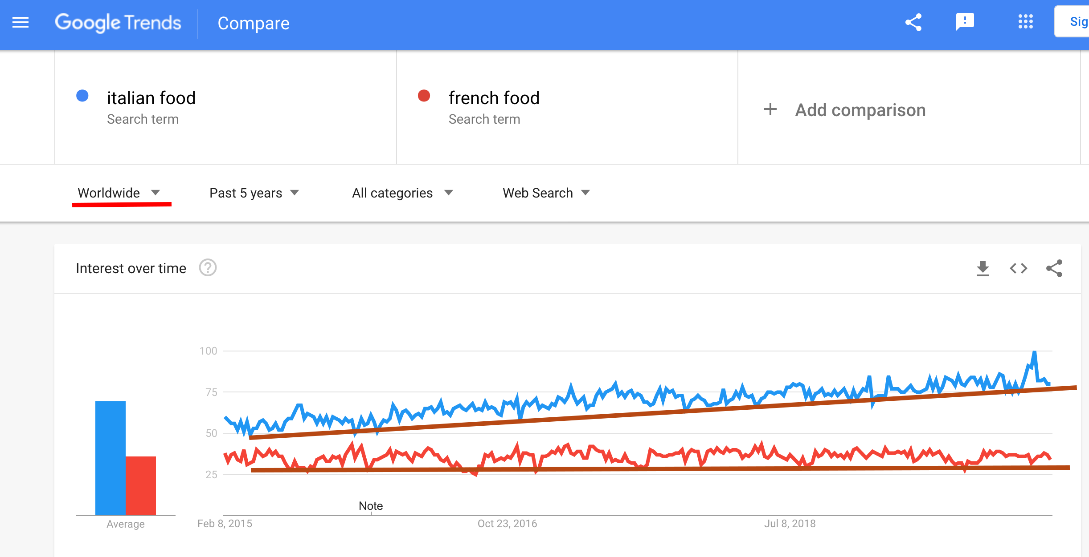Screen dimensions: 1089x557
Task: Open the hamburger main menu
Action: [20, 23]
